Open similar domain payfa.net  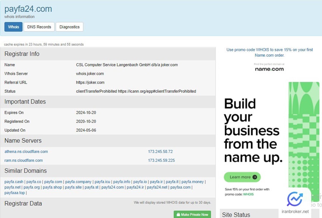pyautogui.click(x=12, y=187)
